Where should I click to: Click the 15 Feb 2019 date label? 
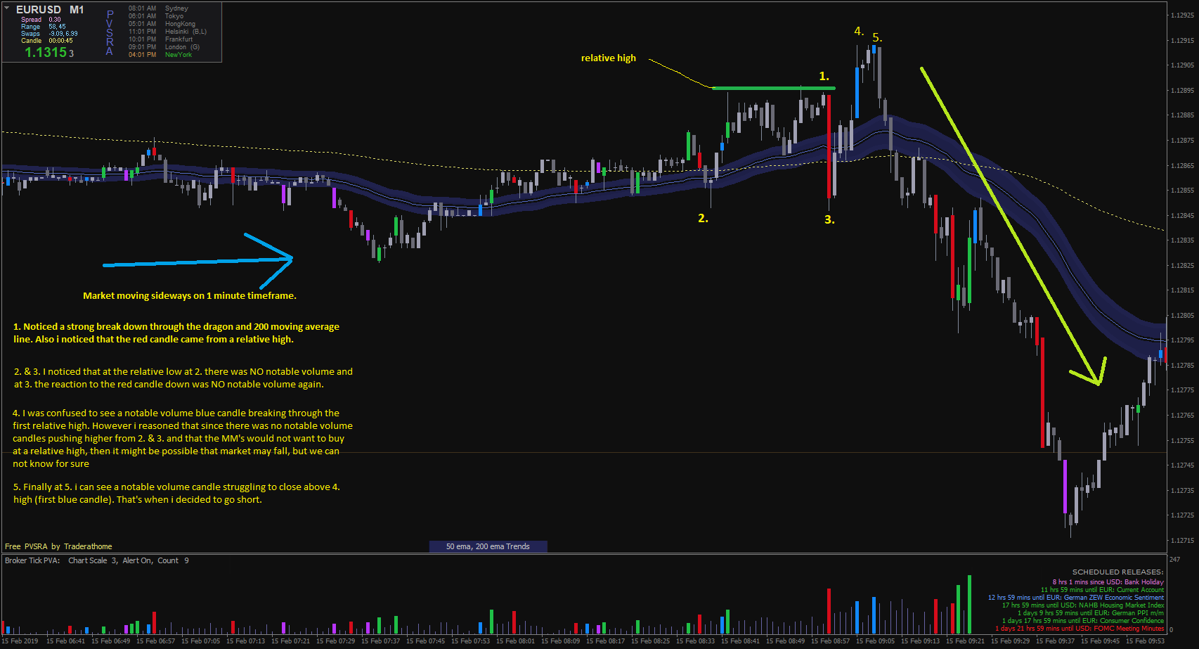20,641
